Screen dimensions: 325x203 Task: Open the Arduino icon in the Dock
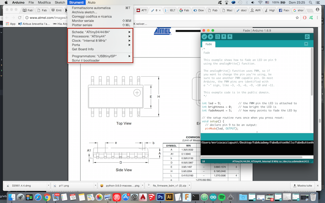tap(213, 197)
